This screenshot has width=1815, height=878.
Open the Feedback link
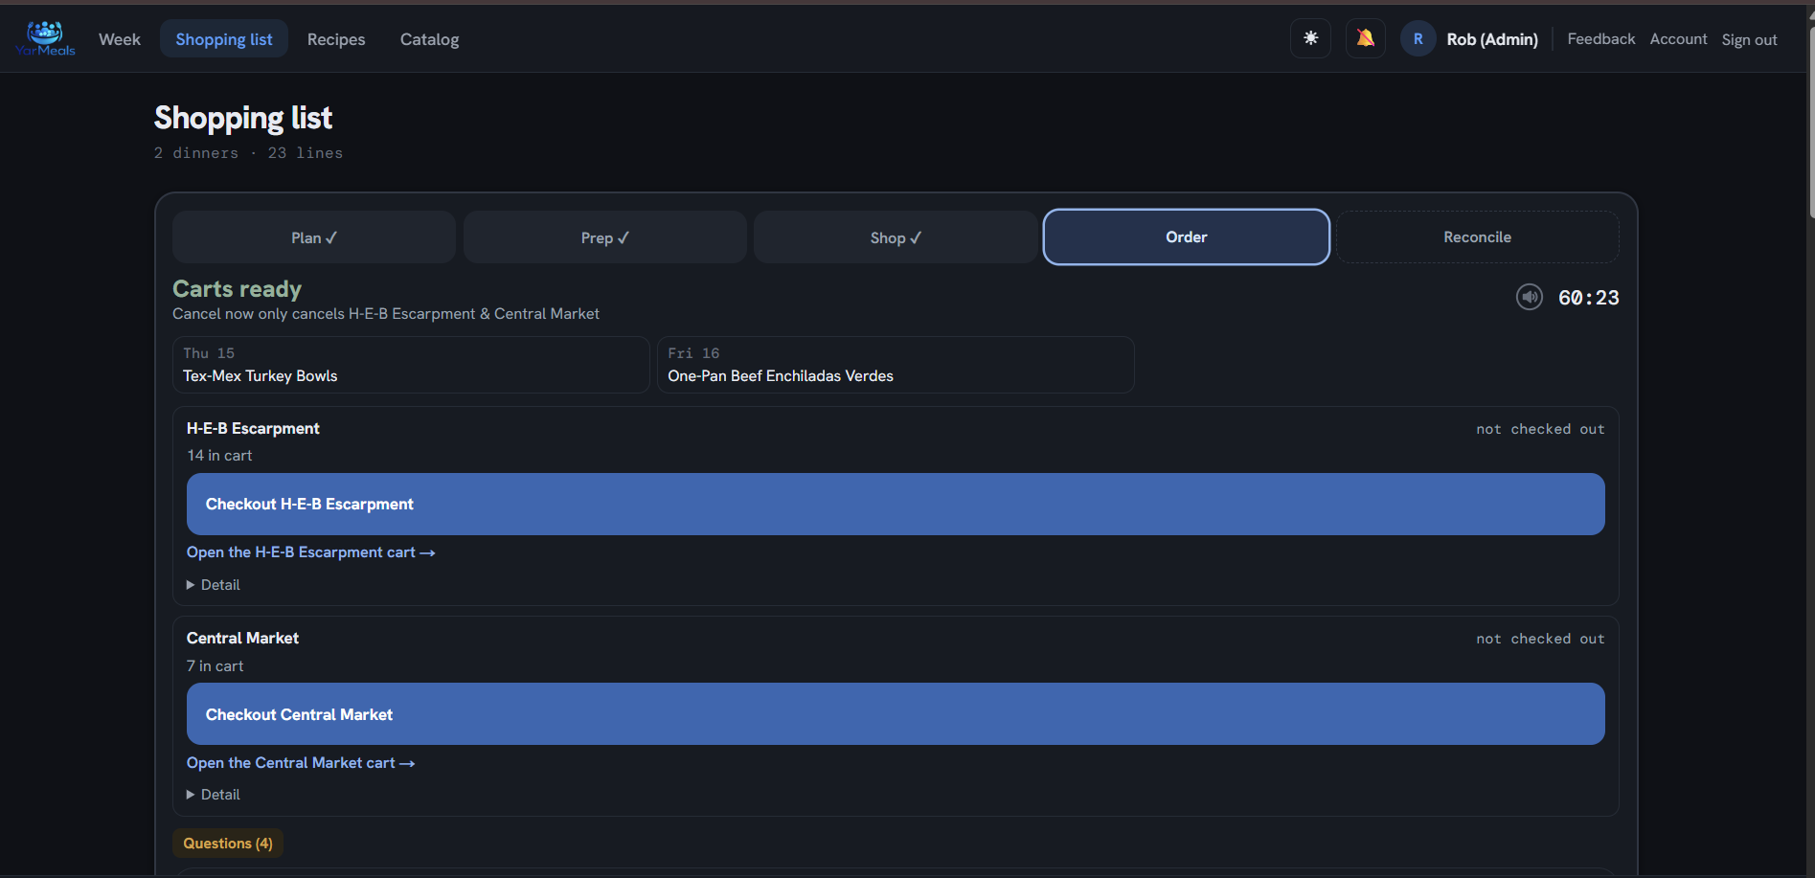1601,39
